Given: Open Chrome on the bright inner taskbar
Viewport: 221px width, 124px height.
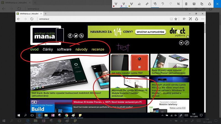Looking at the screenshot, I should click(x=66, y=115).
